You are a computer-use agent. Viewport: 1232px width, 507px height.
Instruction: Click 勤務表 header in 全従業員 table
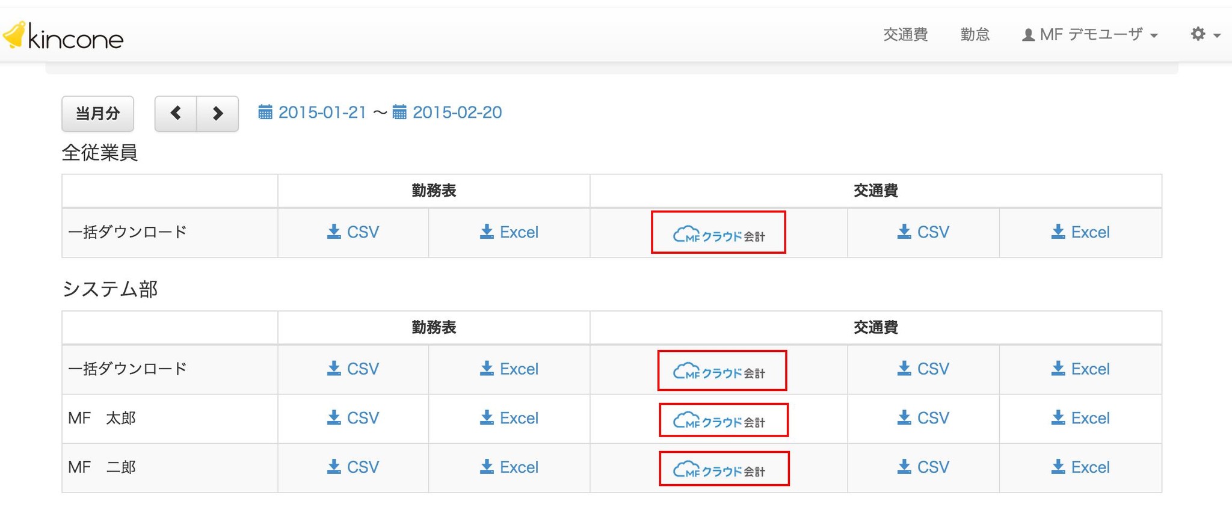pos(434,191)
